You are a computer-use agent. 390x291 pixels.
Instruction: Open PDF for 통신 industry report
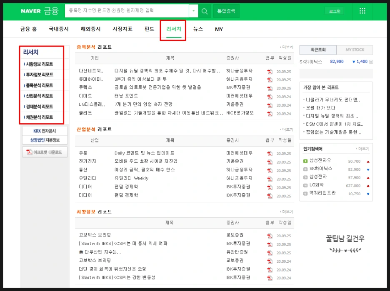pos(270,170)
